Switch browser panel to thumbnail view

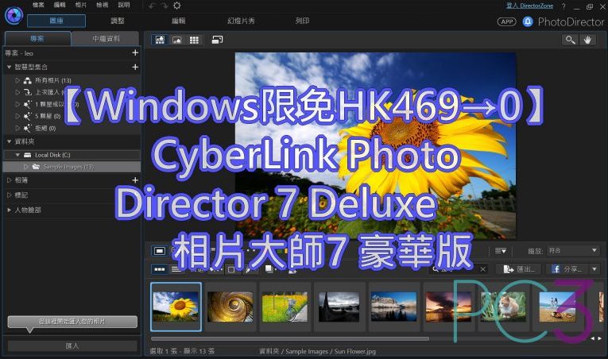(160, 269)
